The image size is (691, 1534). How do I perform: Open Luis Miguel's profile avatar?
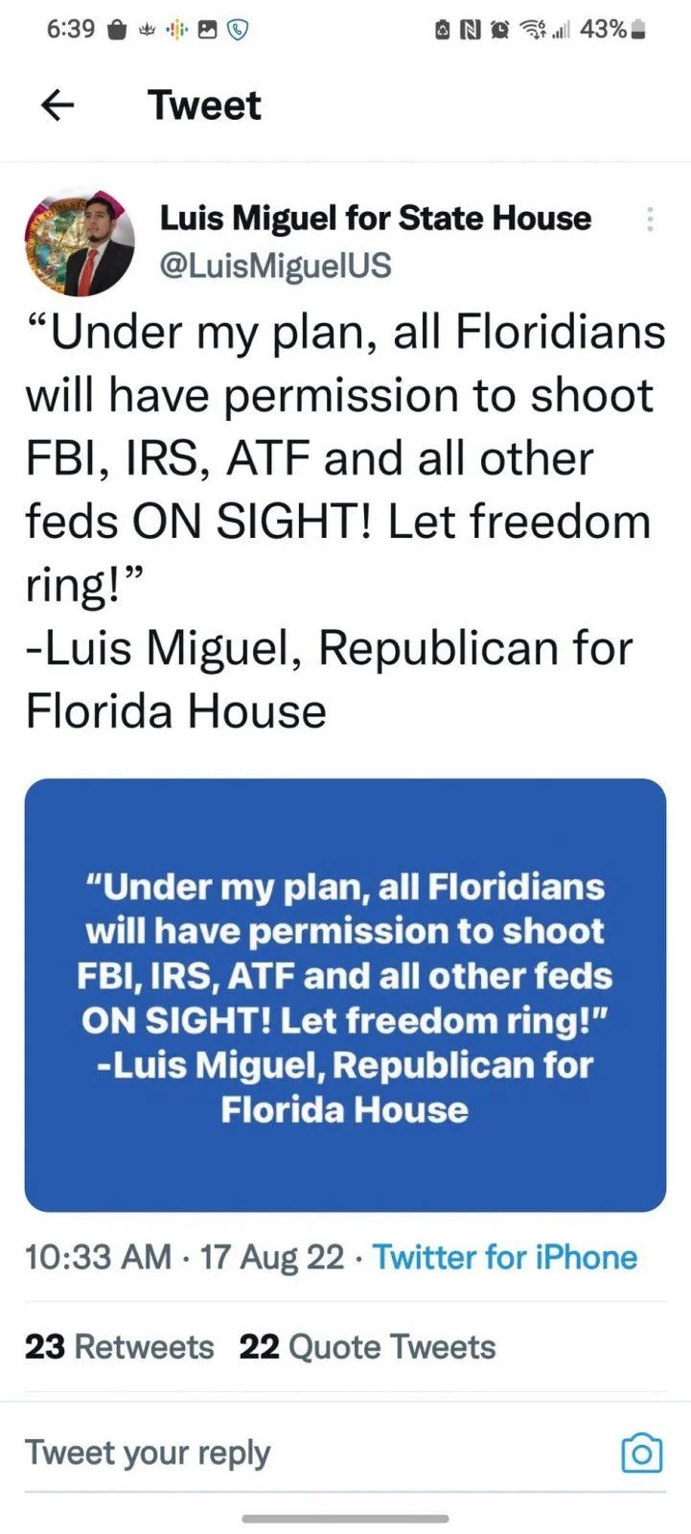coord(79,243)
